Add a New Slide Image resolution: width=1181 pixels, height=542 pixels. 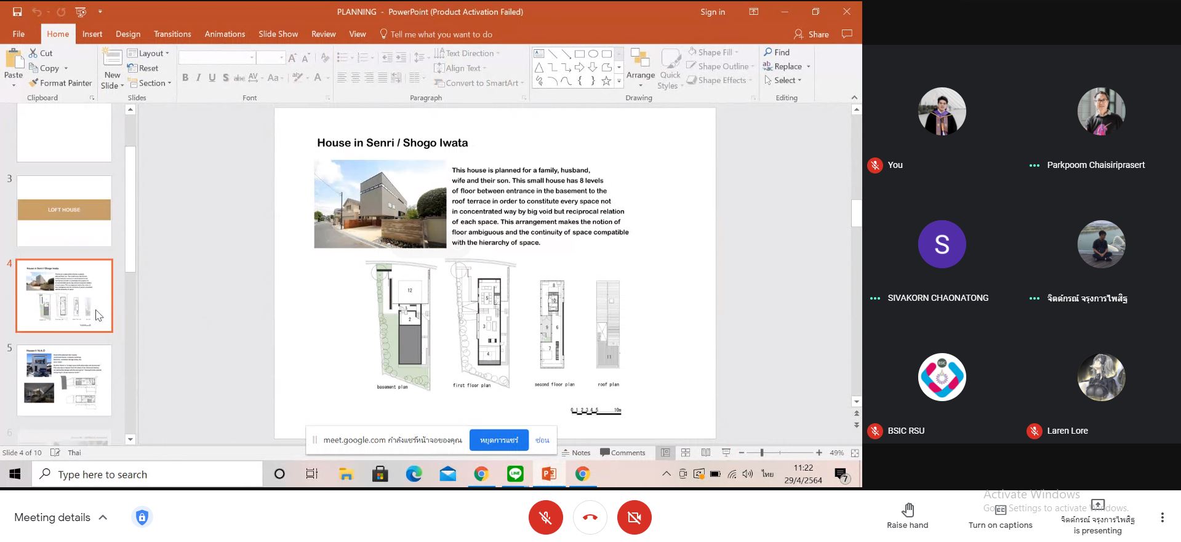112,68
